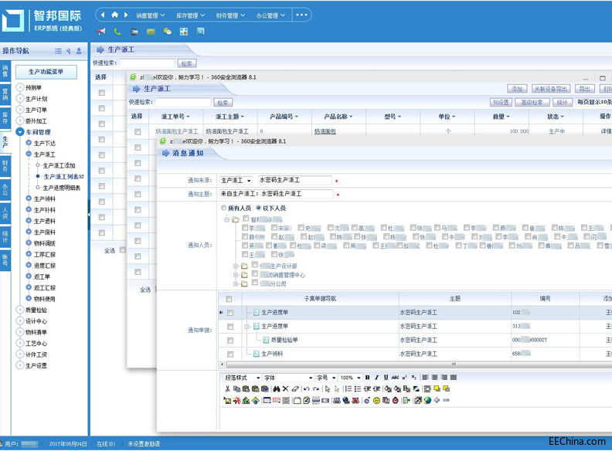612x451 pixels.
Task: Tick the header checkbox in 子集单据导航 table
Action: 229,299
